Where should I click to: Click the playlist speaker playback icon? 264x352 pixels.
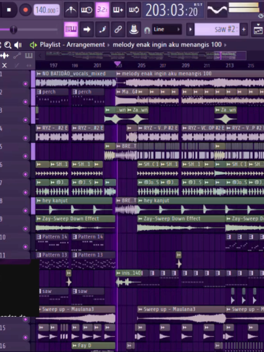[18, 45]
